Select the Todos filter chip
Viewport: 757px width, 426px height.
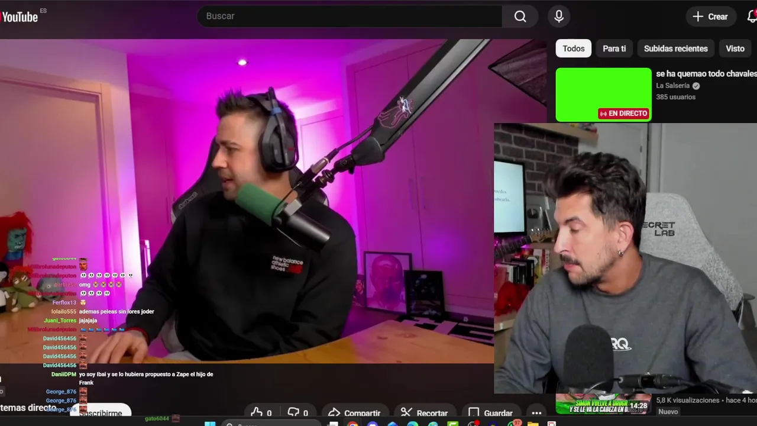[573, 49]
